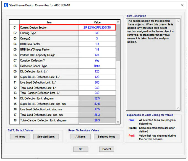
Task: Close the Steel Frame Design Overwrites dialog
Action: 182,5
